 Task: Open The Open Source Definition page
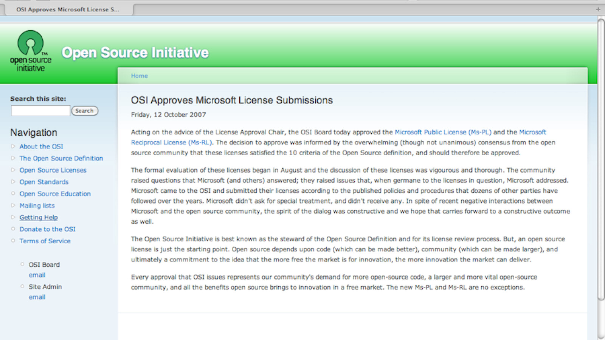[61, 158]
